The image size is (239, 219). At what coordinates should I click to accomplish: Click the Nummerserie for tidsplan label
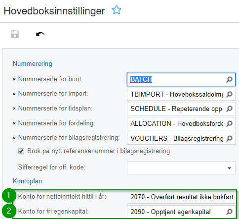[55, 109]
